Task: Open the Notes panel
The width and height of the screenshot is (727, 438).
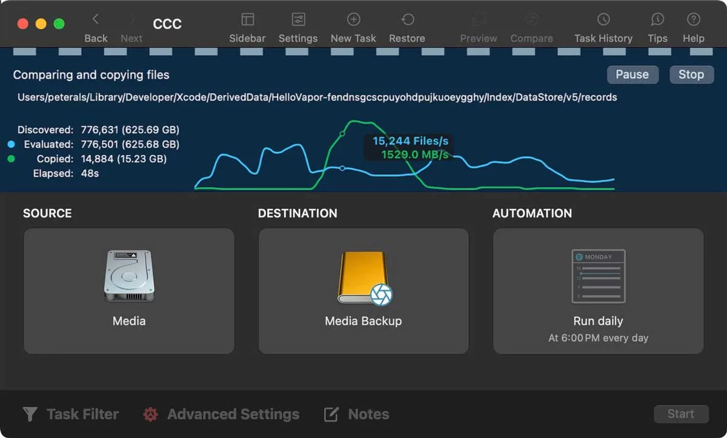Action: [x=356, y=414]
